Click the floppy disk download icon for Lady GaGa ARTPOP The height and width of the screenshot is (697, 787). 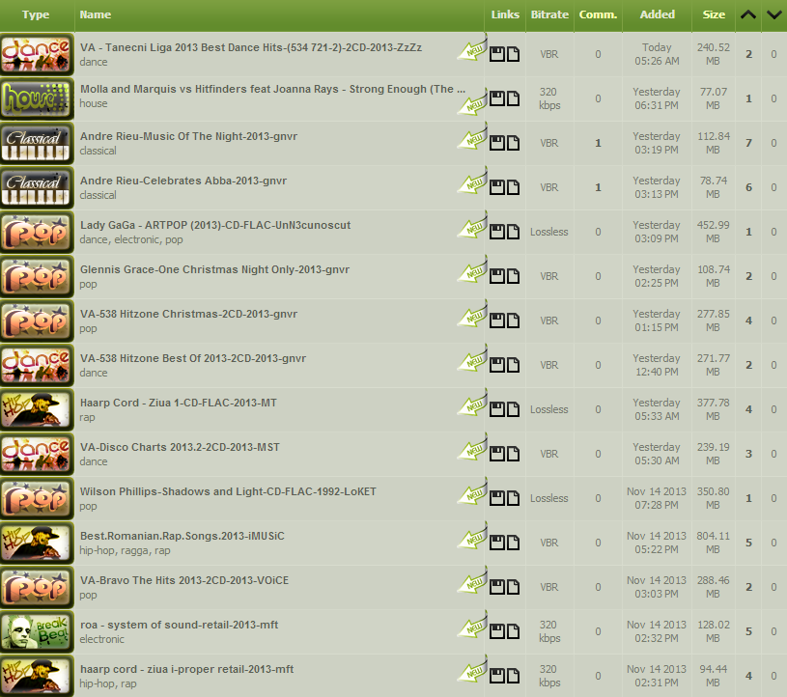[497, 232]
